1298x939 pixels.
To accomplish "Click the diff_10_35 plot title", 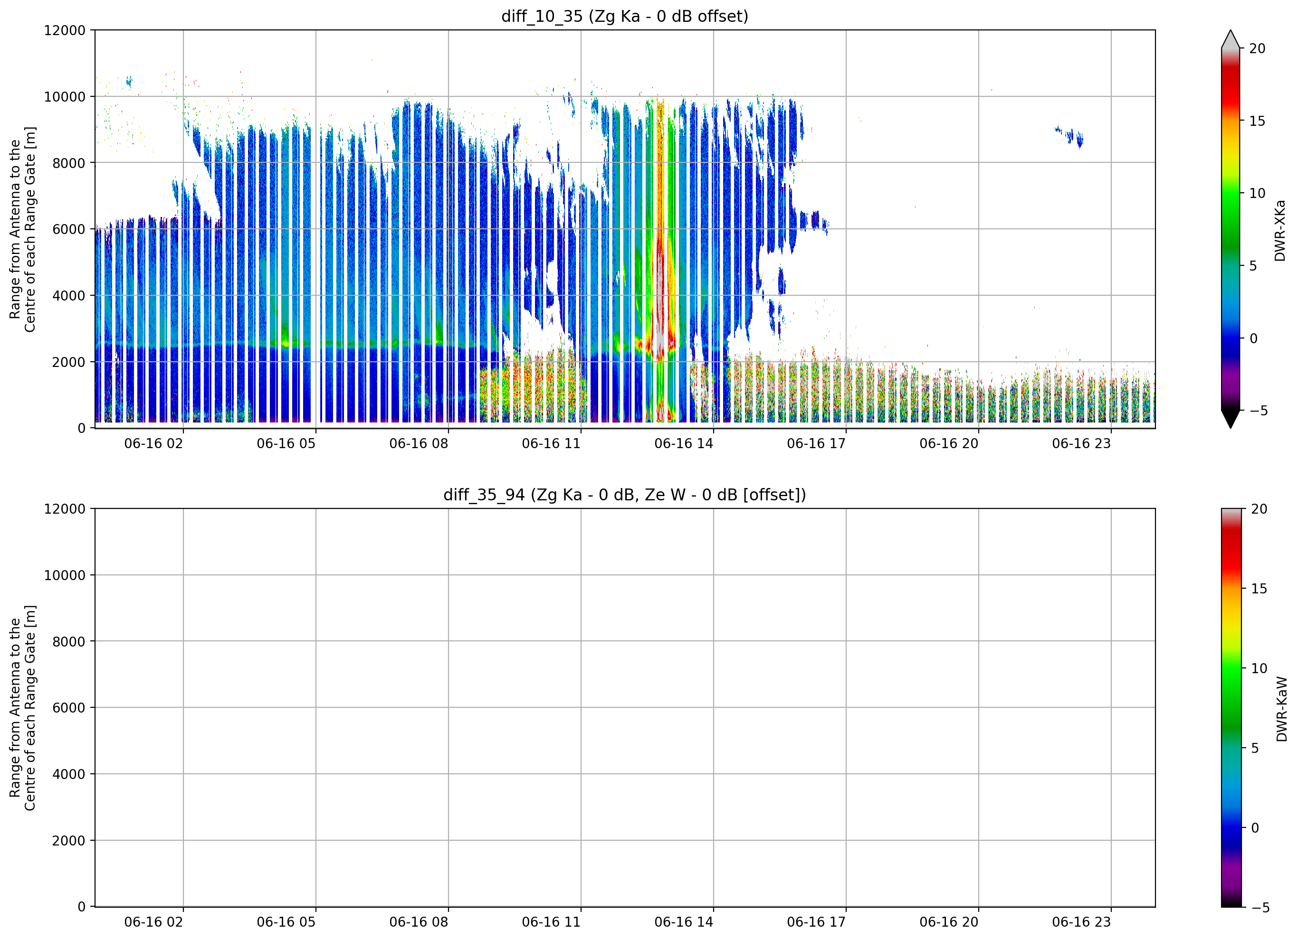I will [625, 16].
